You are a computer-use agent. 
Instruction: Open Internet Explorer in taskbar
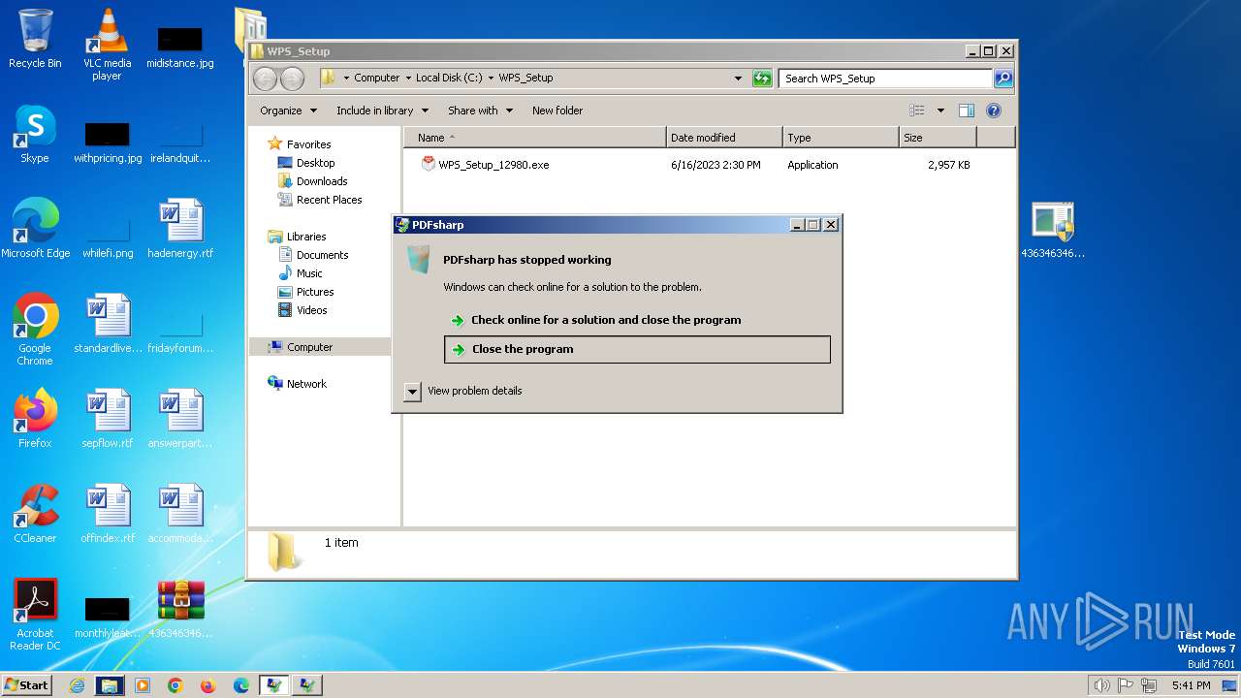(77, 685)
